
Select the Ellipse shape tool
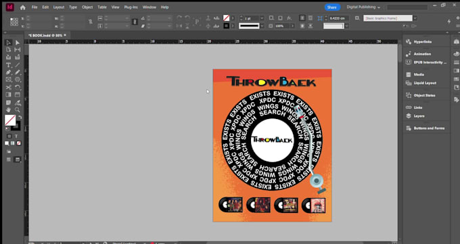[18, 80]
